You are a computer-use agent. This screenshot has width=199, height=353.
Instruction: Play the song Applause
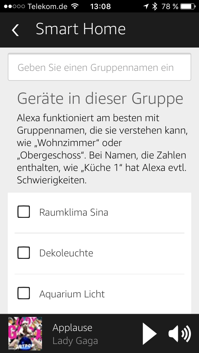(150, 334)
